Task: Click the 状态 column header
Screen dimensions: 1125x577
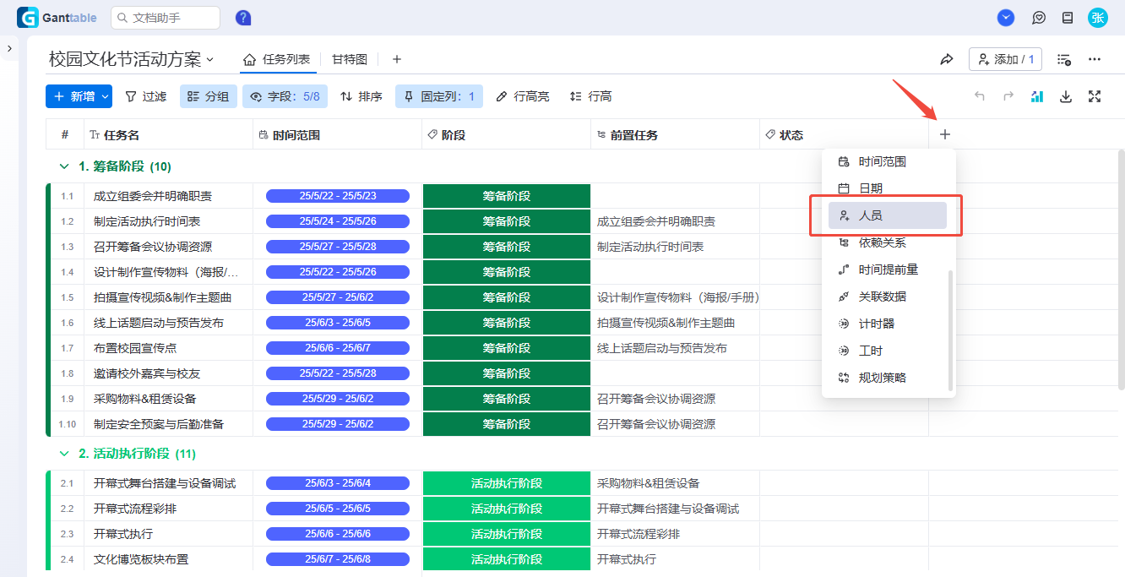Action: click(x=844, y=135)
